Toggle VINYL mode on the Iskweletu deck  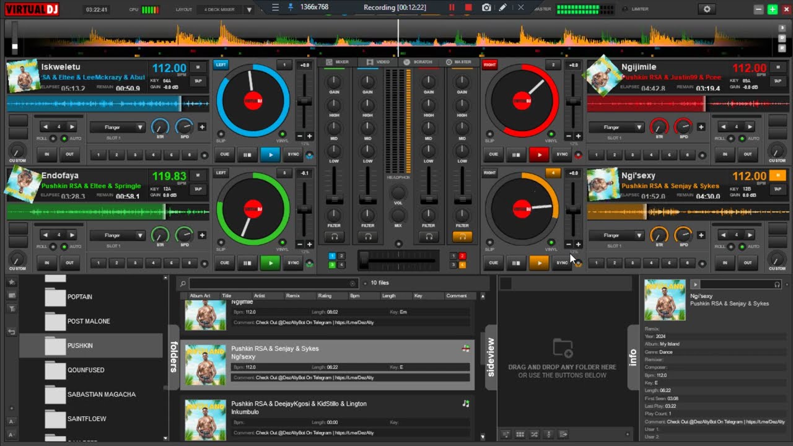point(283,134)
